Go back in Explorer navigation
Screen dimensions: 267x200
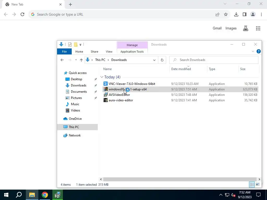click(62, 60)
